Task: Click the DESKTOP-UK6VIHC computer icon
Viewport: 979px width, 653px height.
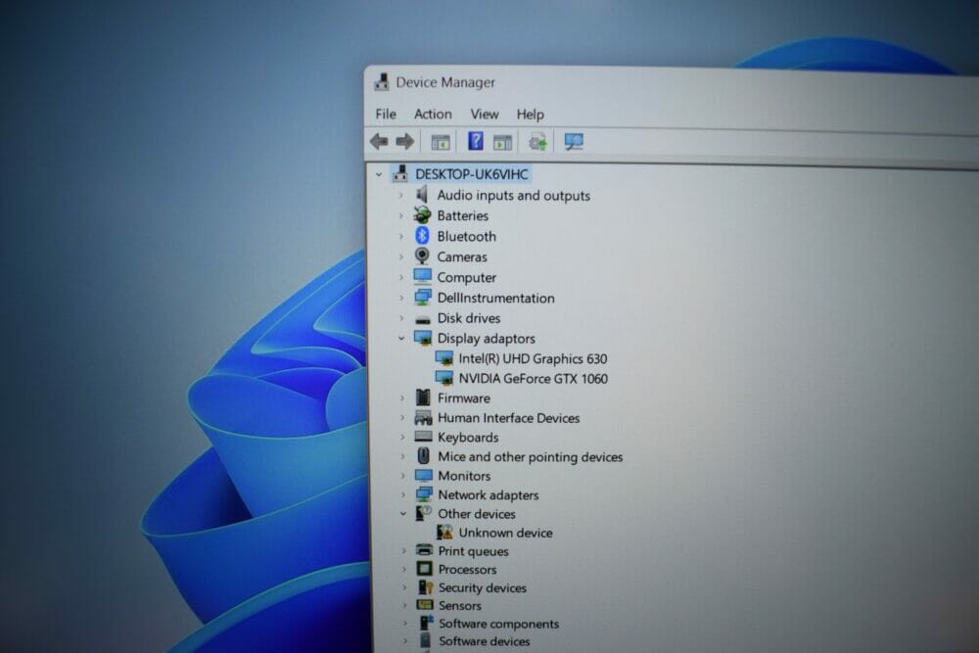Action: pos(400,174)
